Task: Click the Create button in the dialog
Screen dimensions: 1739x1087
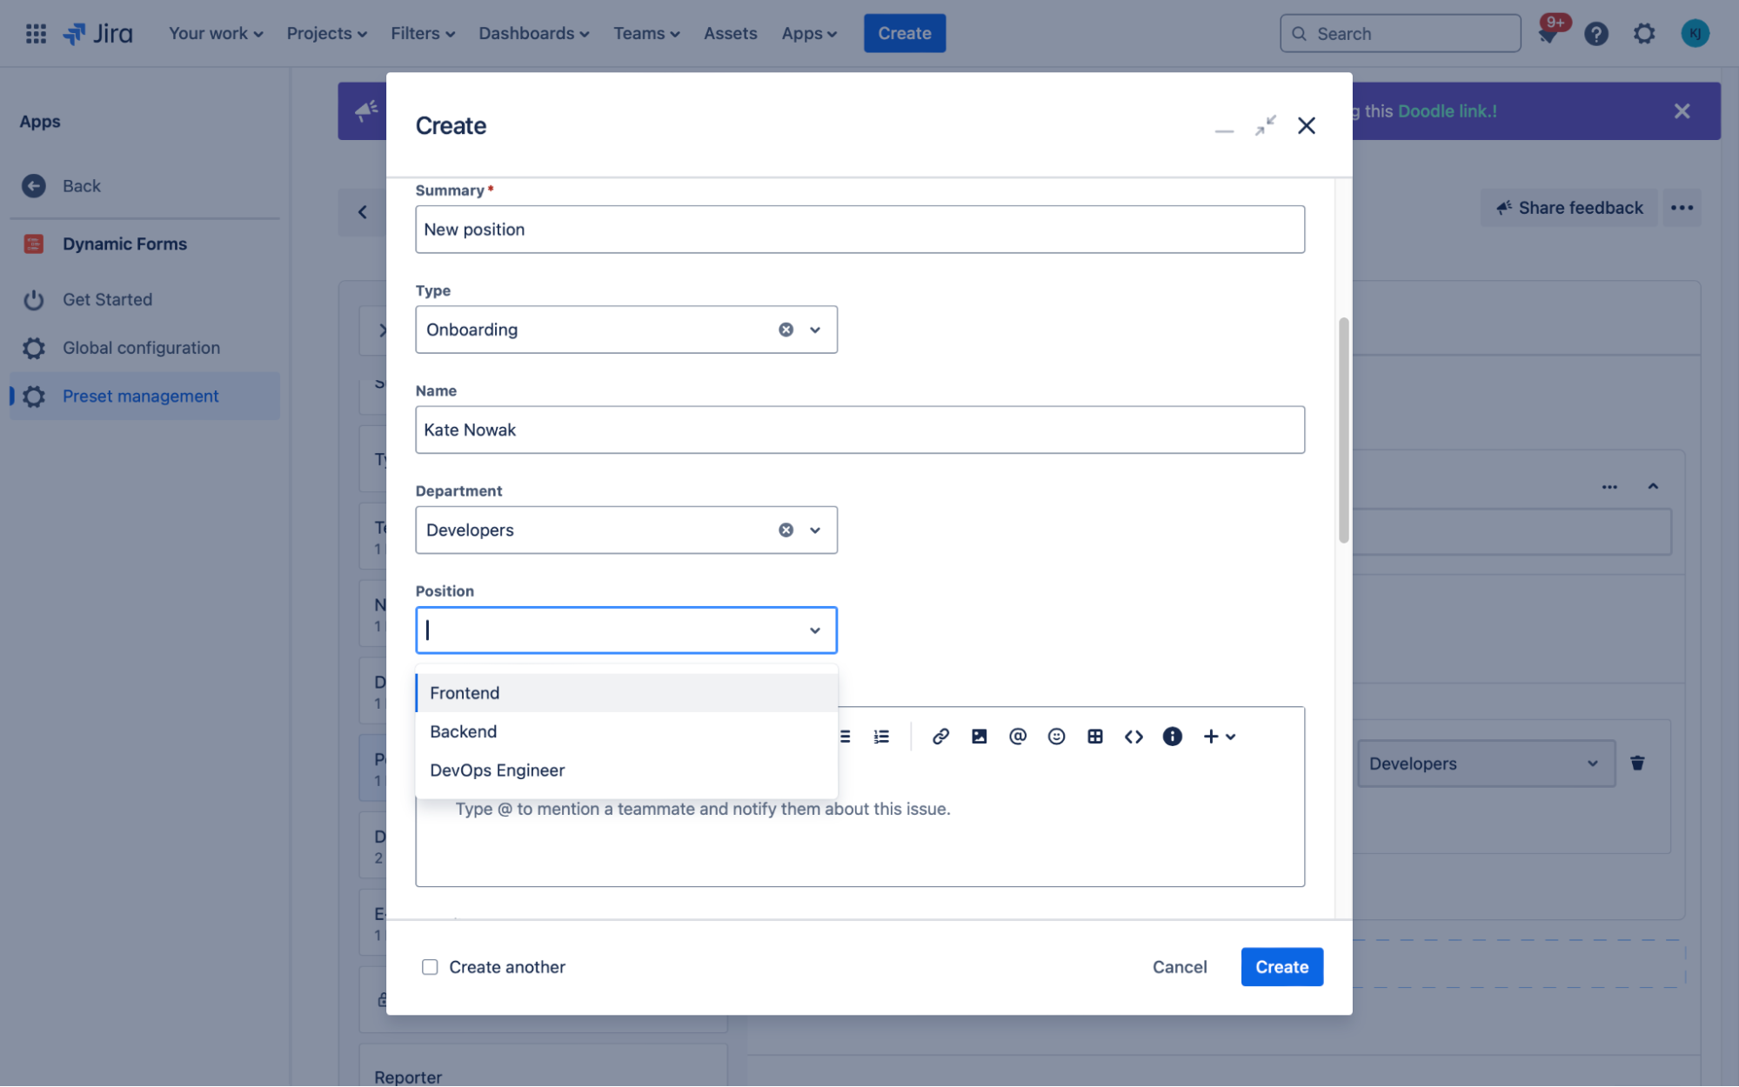Action: [x=1281, y=966]
